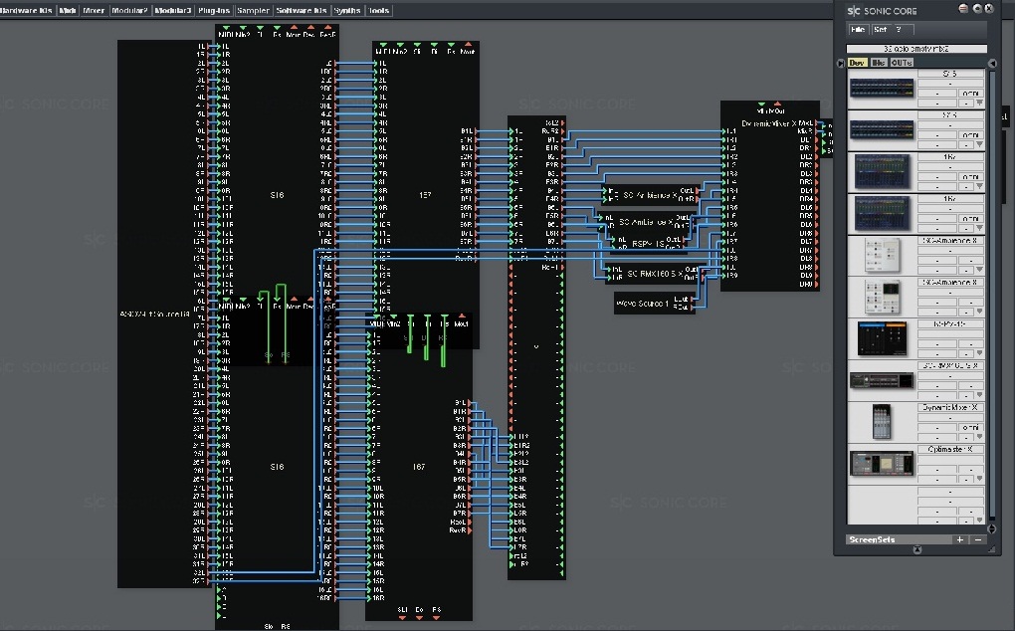
Task: Click Dynamic Mixer X IL1 input port
Action: tap(724, 131)
